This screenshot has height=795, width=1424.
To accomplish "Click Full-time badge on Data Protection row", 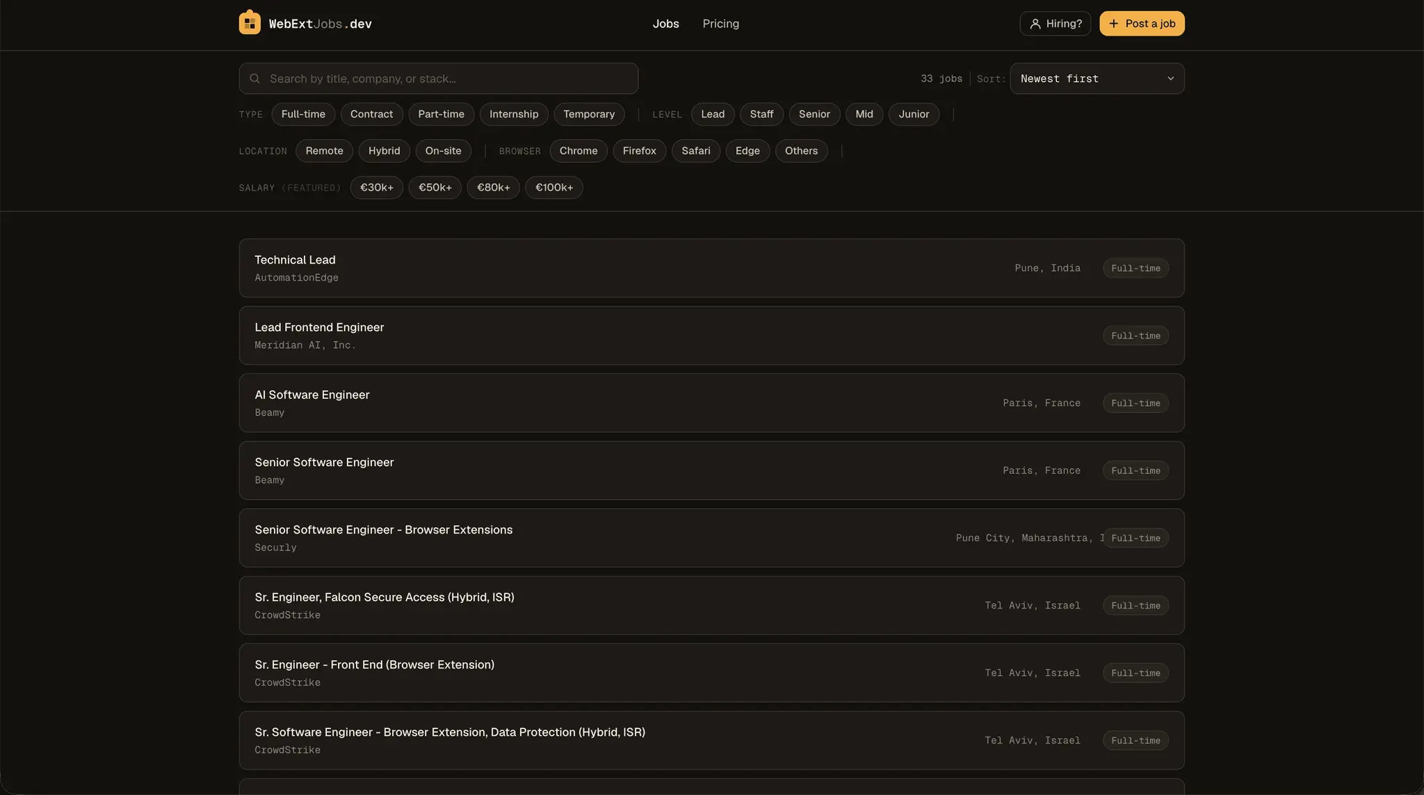I will [x=1135, y=741].
